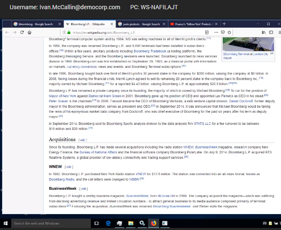
Task: Click the 'Bloomberg Tradebook' link
Action: 147,51
